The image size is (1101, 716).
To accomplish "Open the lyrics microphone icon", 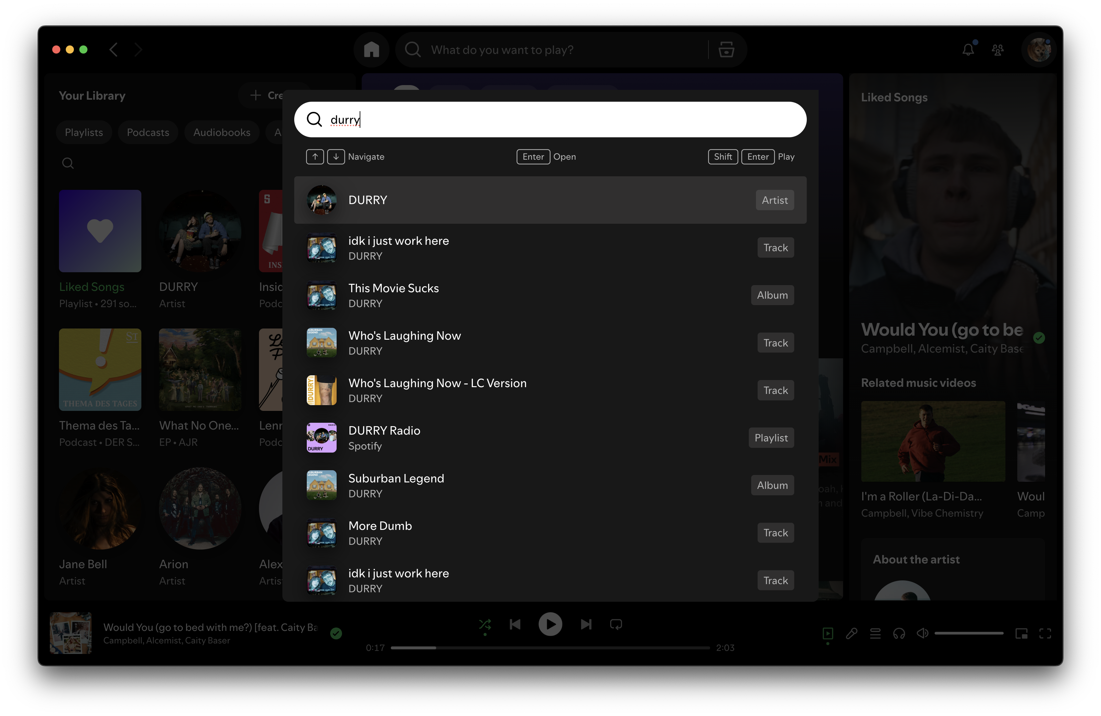I will (852, 633).
